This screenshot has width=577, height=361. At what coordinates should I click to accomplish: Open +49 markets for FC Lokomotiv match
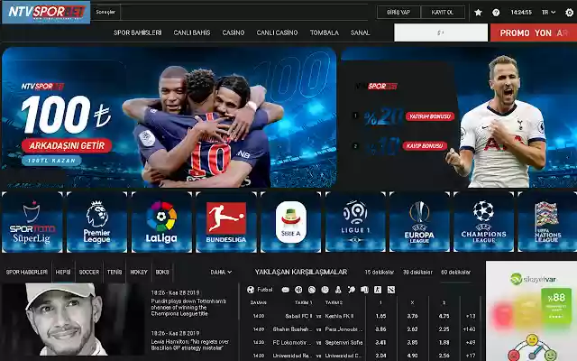coord(471,343)
